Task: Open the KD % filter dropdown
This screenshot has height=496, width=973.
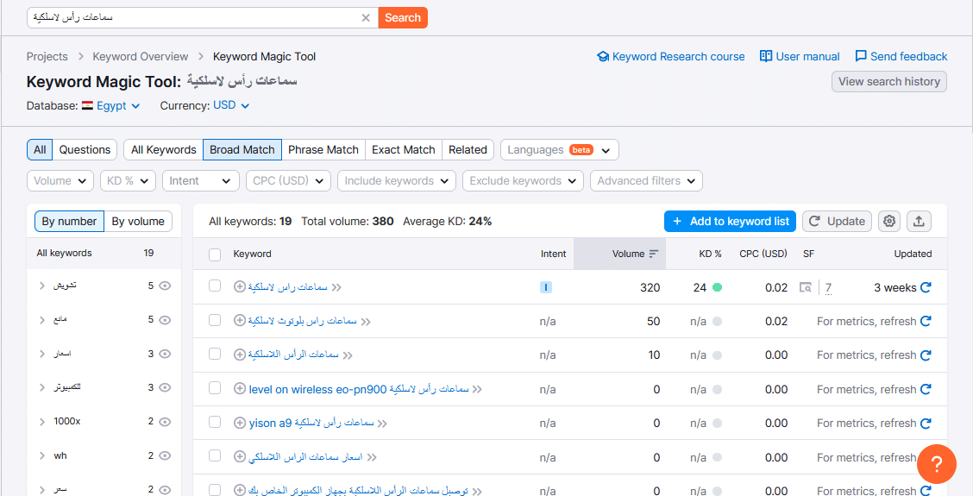Action: (128, 180)
